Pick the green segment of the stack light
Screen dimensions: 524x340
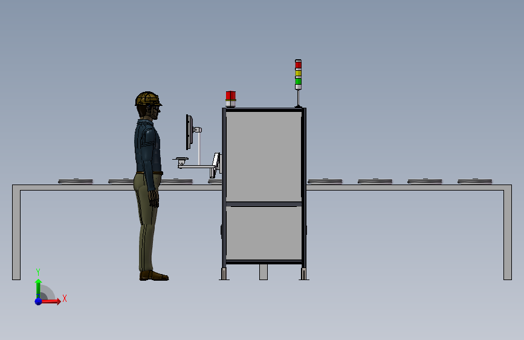click(x=298, y=81)
